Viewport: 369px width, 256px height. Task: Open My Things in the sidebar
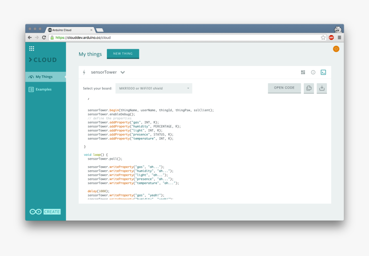point(45,77)
